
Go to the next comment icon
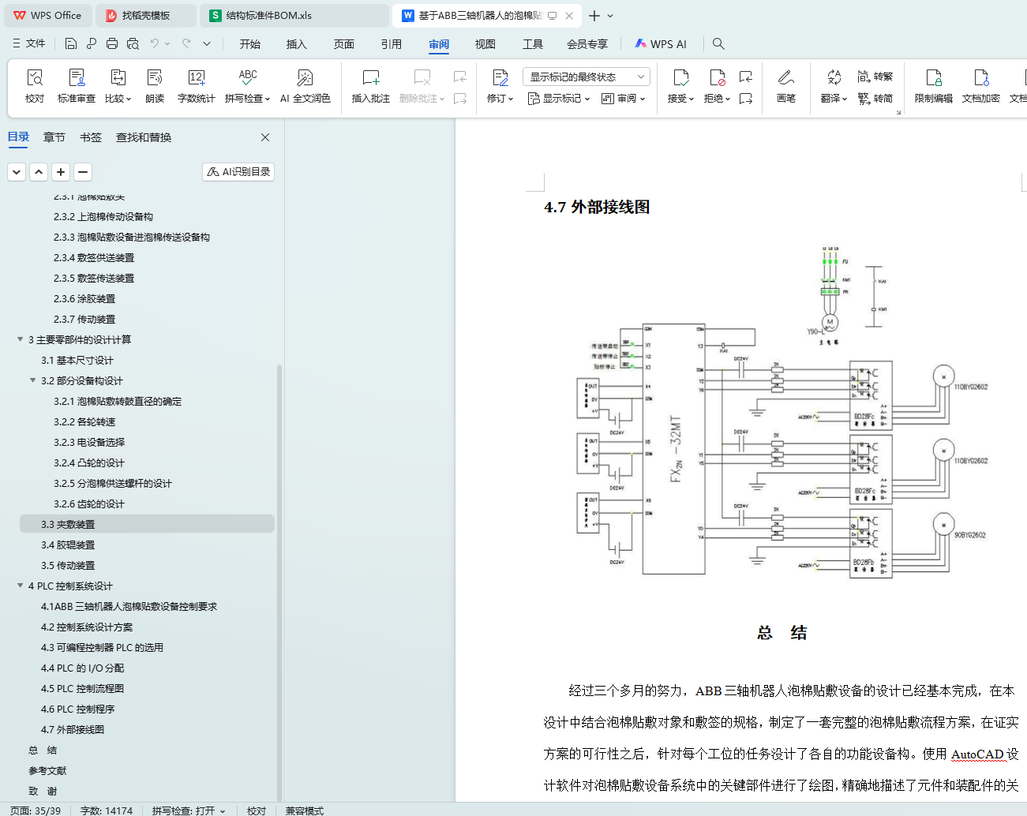pyautogui.click(x=460, y=99)
